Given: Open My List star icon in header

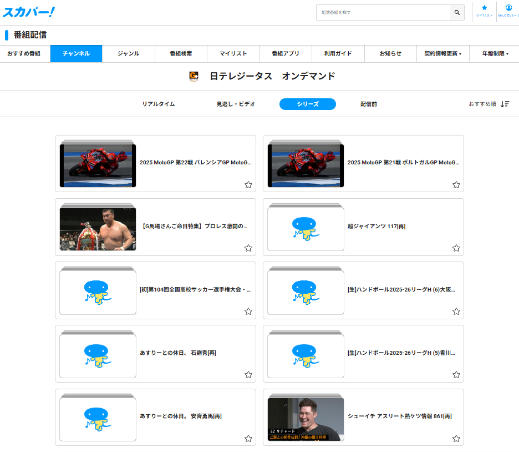Looking at the screenshot, I should [x=484, y=8].
